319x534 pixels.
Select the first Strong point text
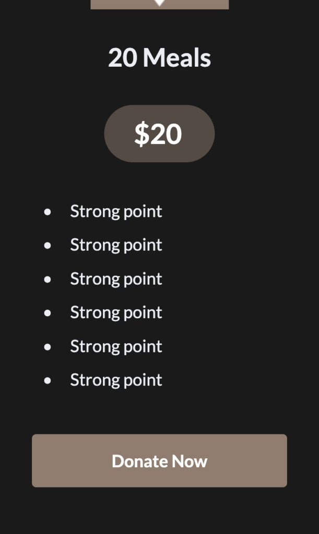point(116,211)
